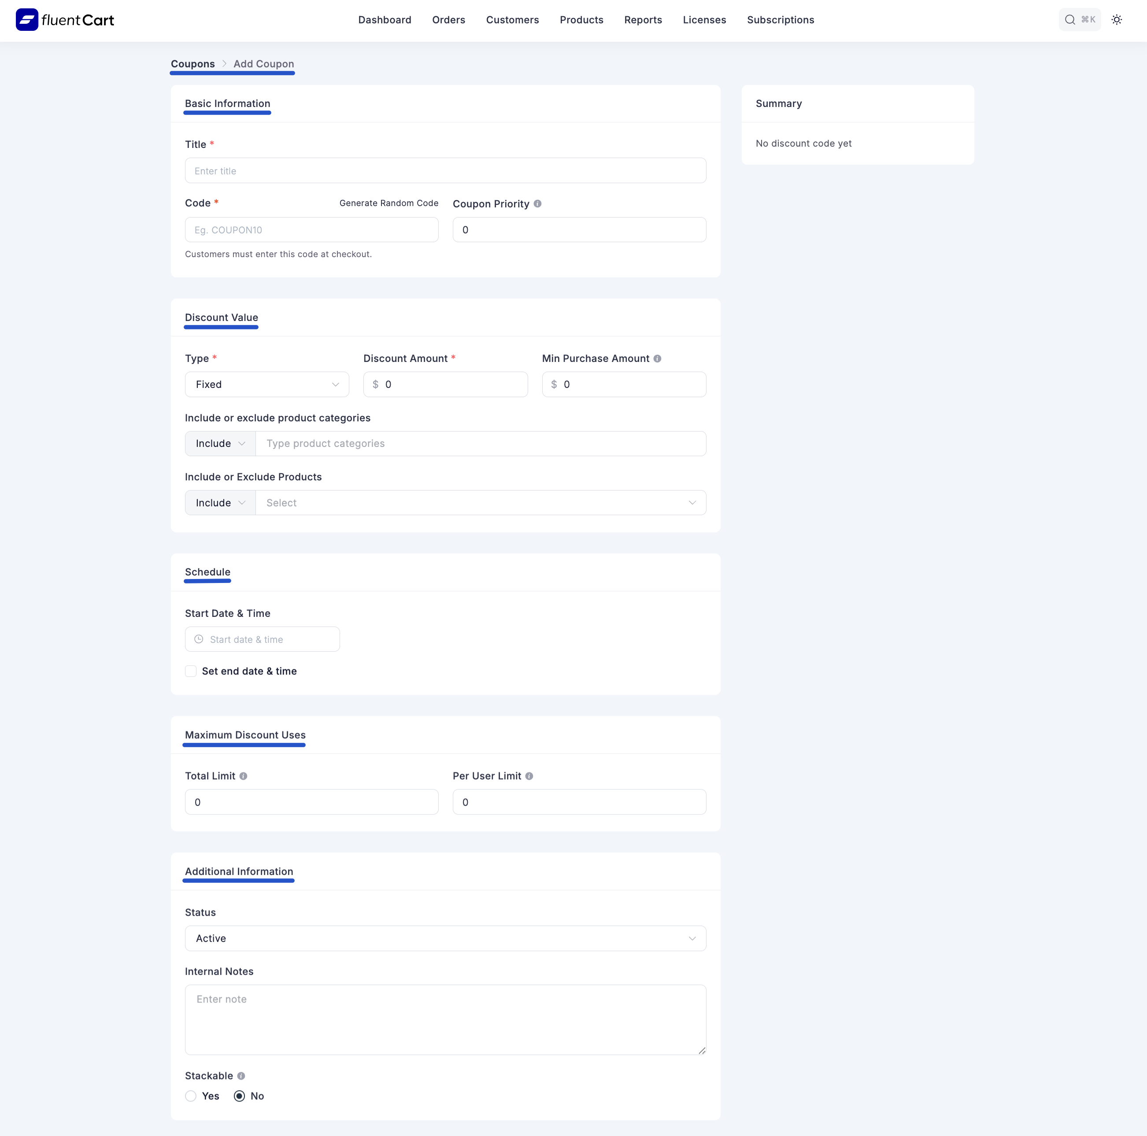The image size is (1147, 1136).
Task: Open the search with the magnifier icon
Action: [x=1070, y=19]
